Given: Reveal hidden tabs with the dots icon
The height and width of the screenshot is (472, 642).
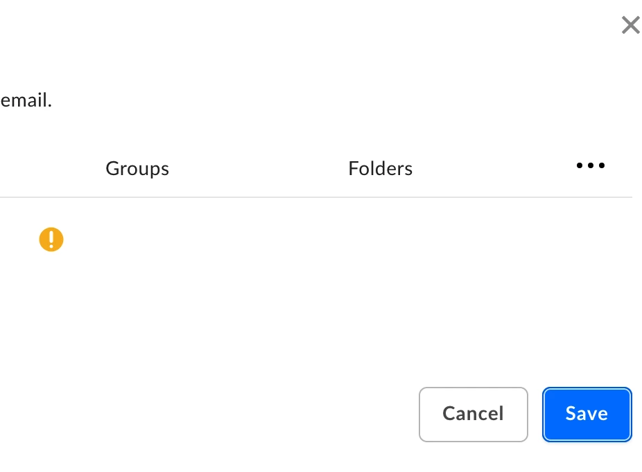Looking at the screenshot, I should coord(591,165).
